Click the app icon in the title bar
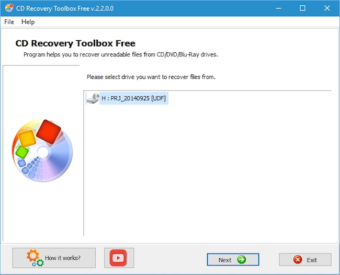This screenshot has width=340, height=275. coord(9,8)
